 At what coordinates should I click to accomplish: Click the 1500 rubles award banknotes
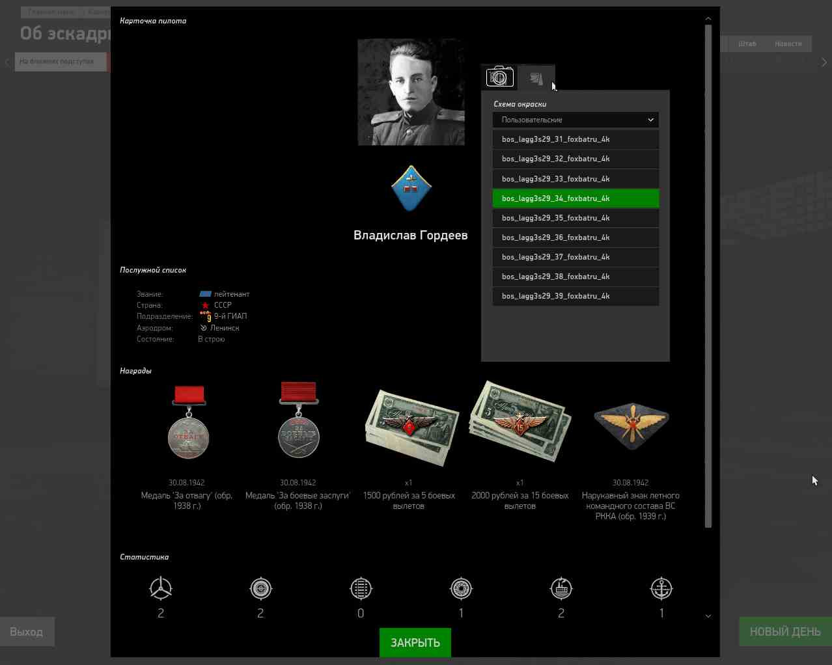[x=411, y=427]
